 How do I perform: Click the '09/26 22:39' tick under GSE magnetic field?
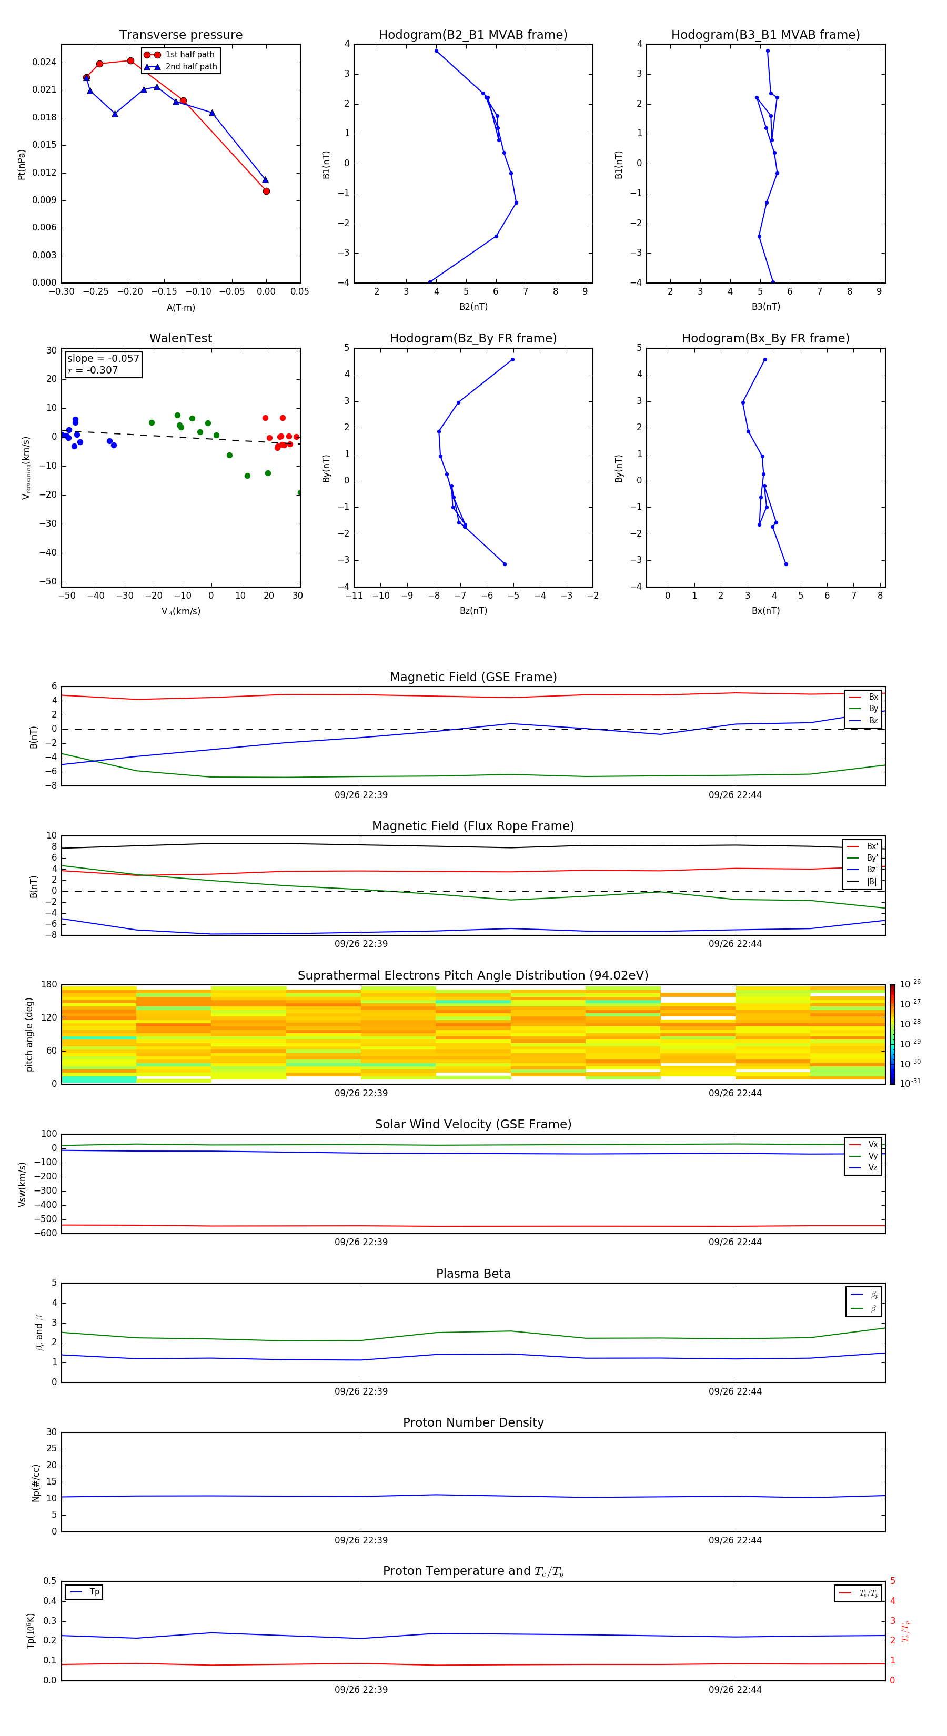pyautogui.click(x=361, y=795)
